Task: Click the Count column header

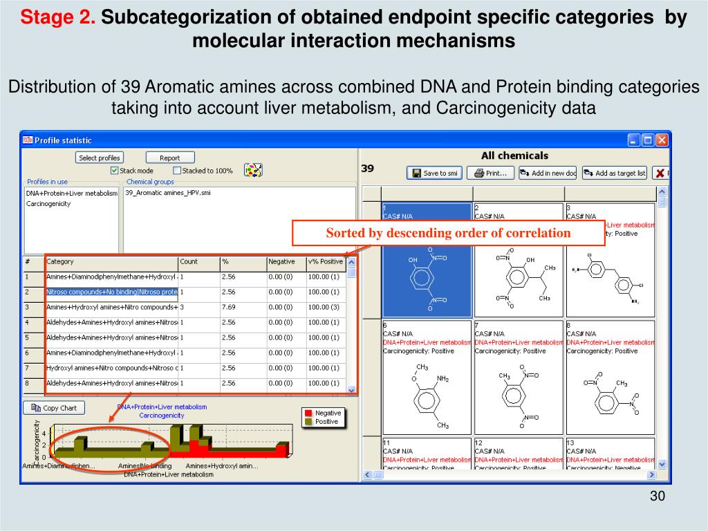Action: pyautogui.click(x=199, y=262)
